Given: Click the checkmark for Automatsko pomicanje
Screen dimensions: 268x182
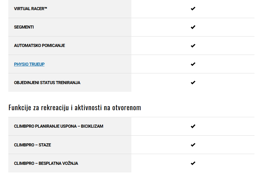Looking at the screenshot, I should (193, 46).
